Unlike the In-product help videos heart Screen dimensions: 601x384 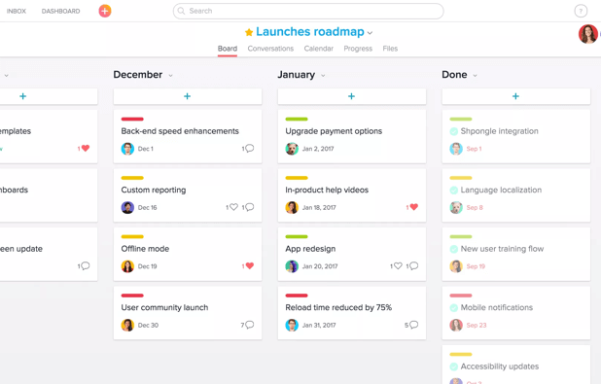[x=414, y=207]
